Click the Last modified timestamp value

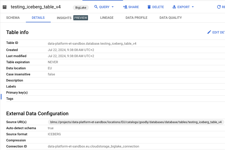point(71,56)
